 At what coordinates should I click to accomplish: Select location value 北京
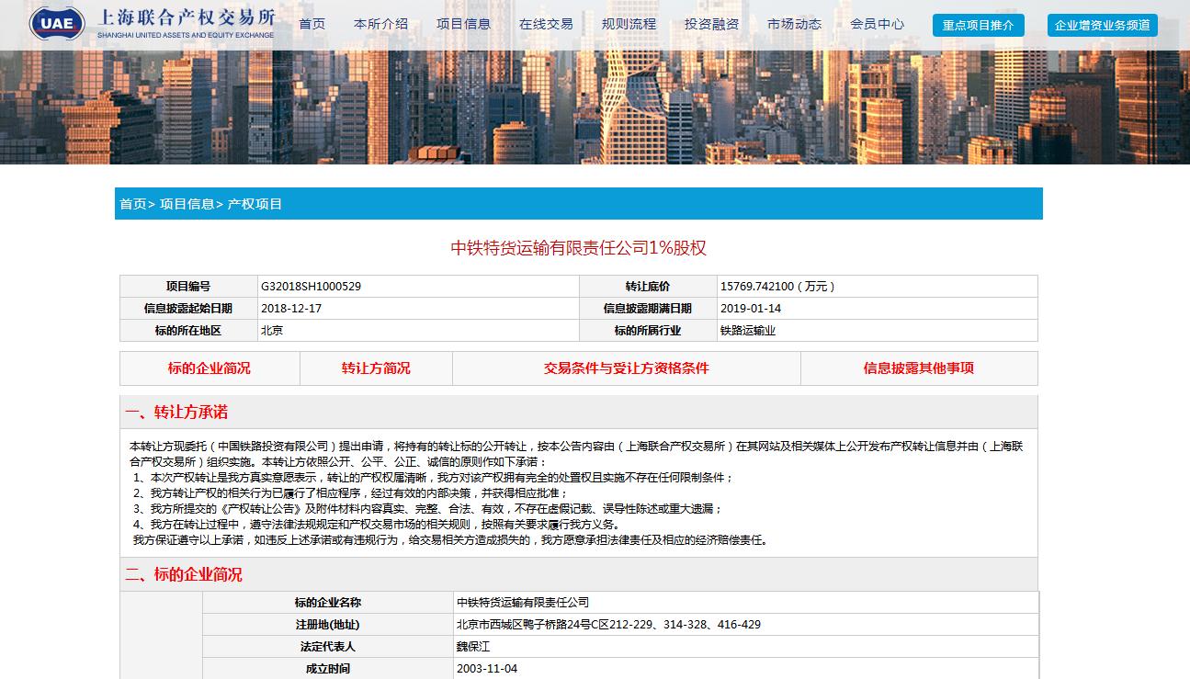click(x=272, y=331)
